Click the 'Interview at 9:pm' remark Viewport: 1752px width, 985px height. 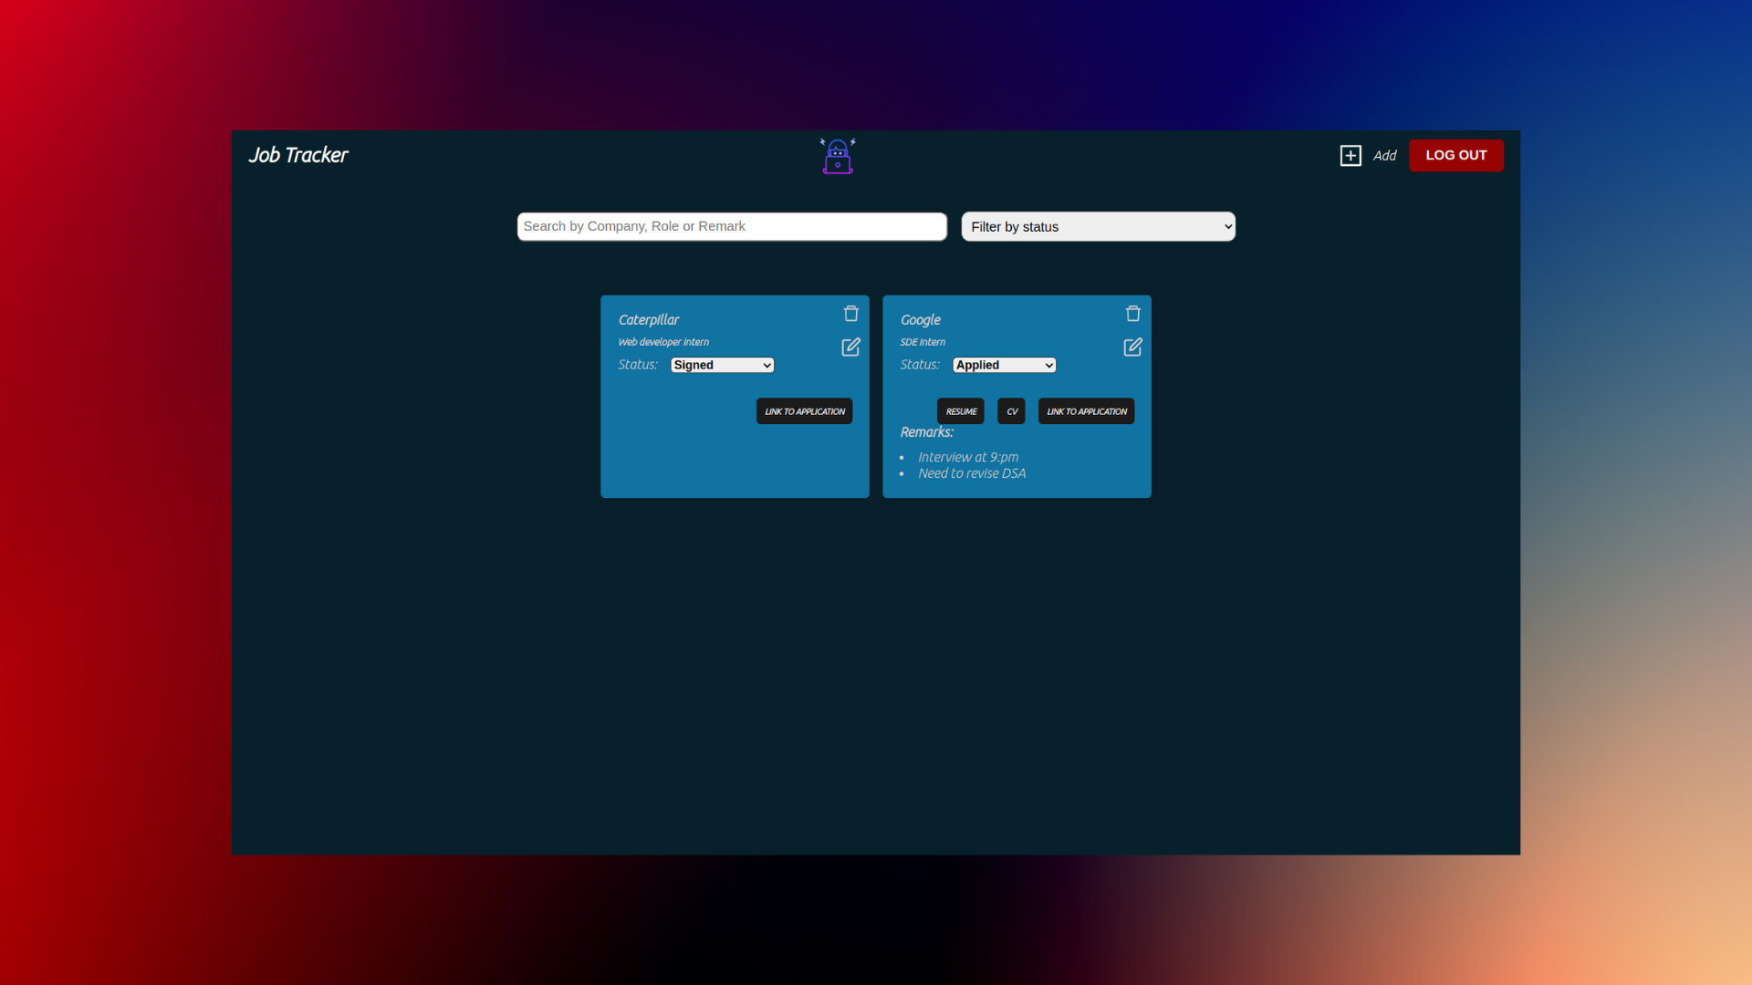(x=968, y=458)
